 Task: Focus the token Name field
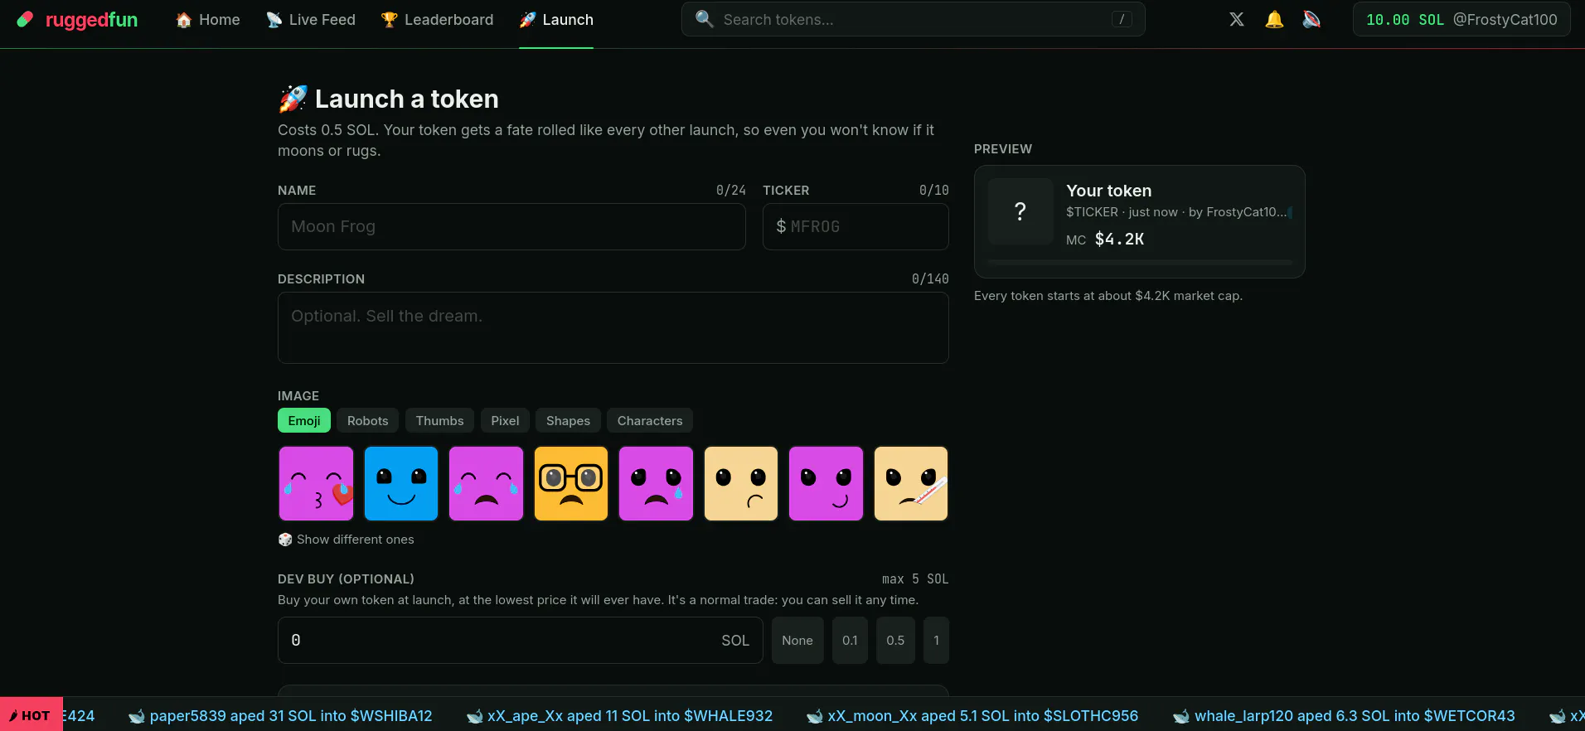point(511,227)
